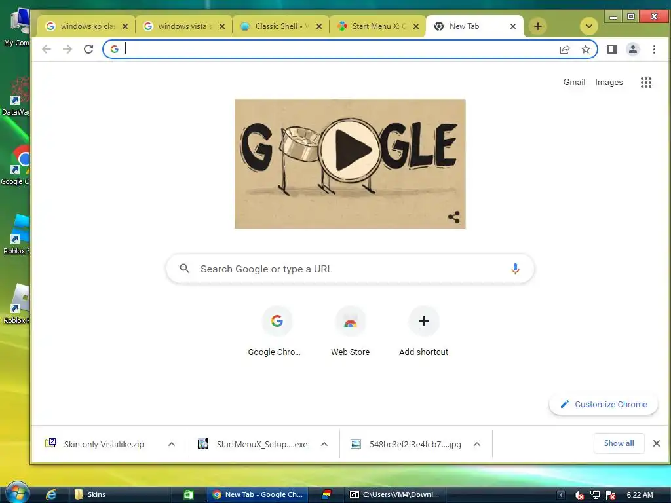
Task: Open the network tray icon
Action: coord(595,495)
